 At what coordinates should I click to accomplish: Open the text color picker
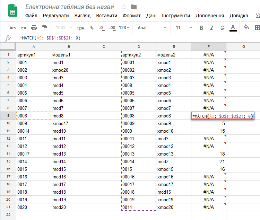click(x=233, y=28)
